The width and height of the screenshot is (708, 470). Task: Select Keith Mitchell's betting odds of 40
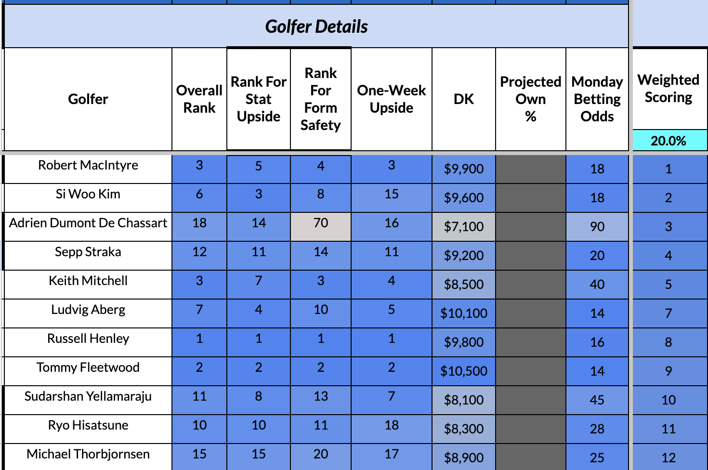coord(597,284)
